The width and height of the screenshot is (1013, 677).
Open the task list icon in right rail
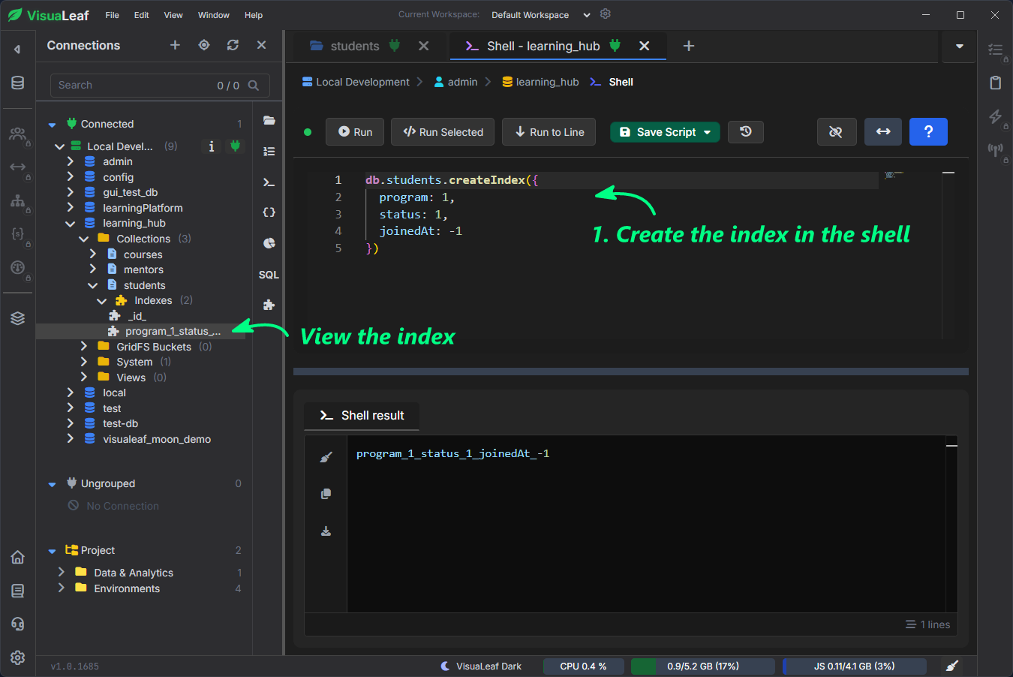(x=995, y=50)
